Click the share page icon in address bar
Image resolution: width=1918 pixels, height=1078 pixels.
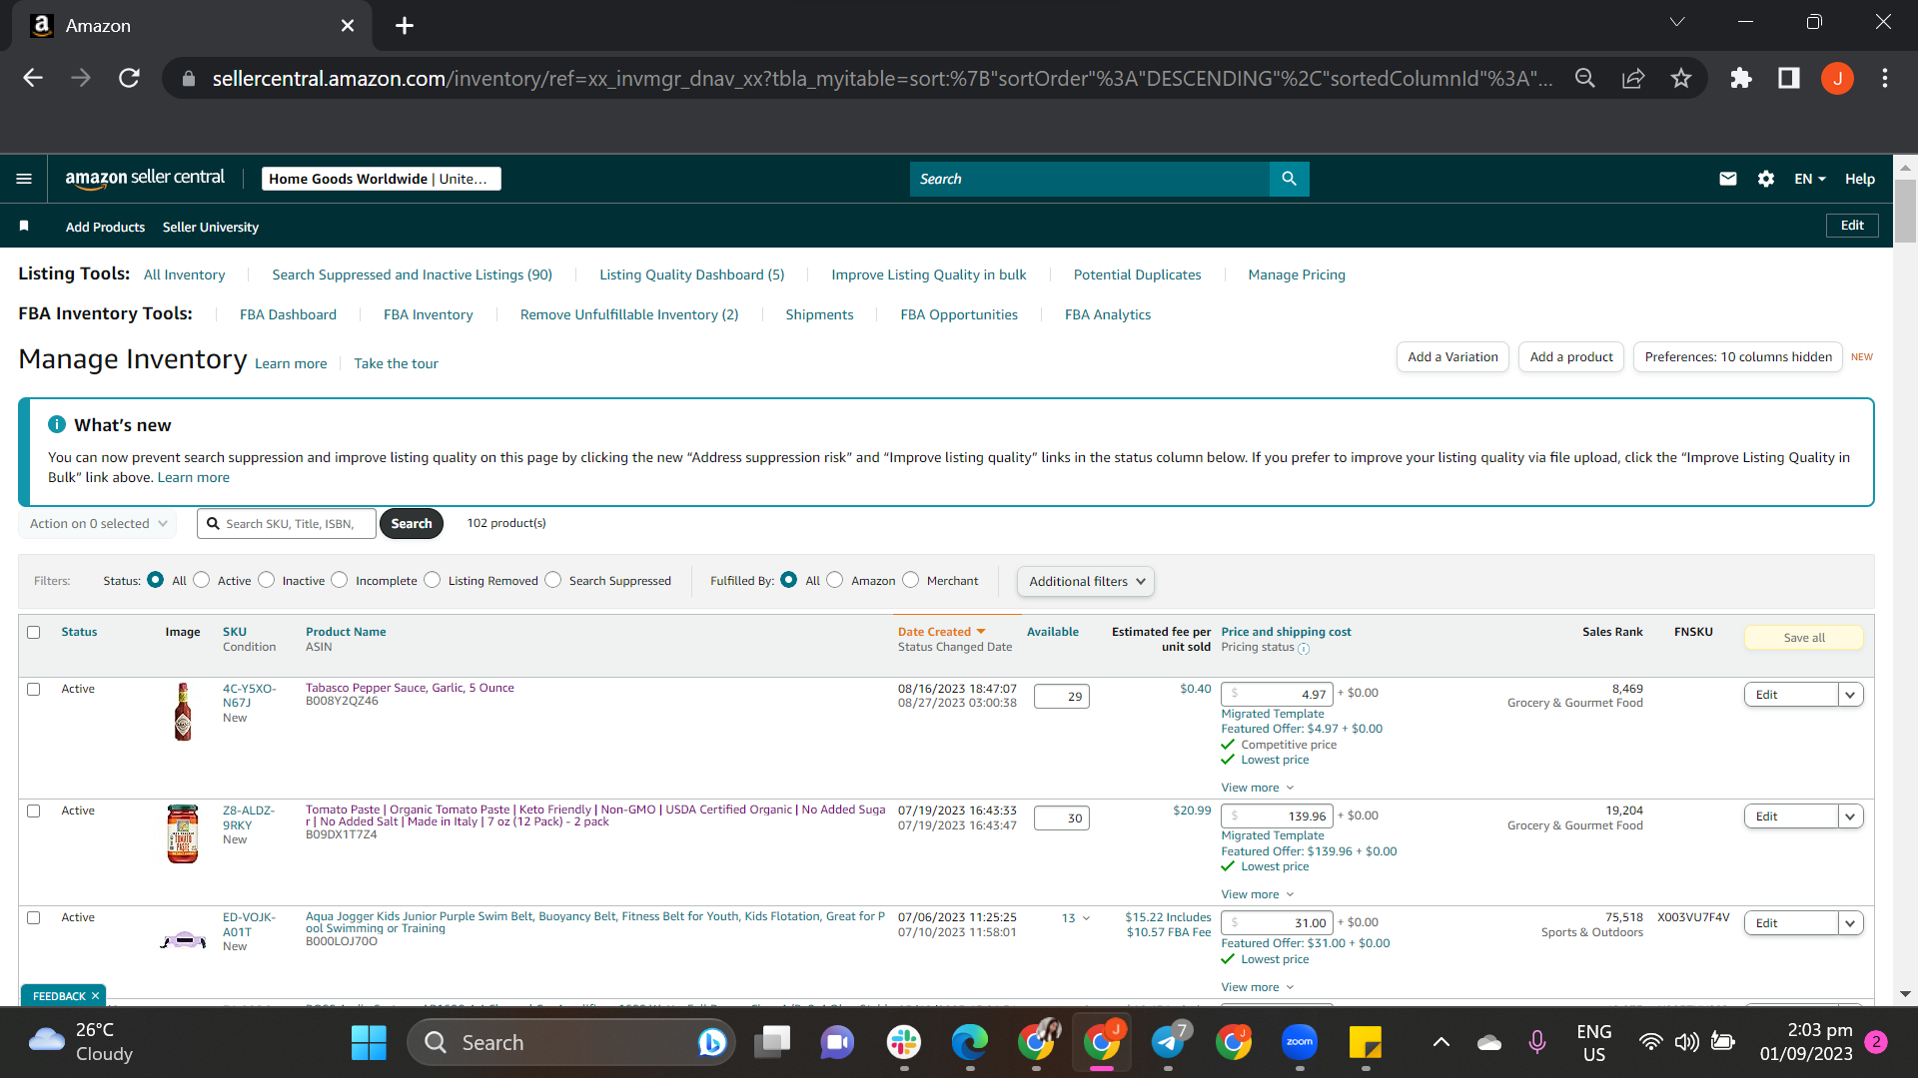(x=1633, y=78)
